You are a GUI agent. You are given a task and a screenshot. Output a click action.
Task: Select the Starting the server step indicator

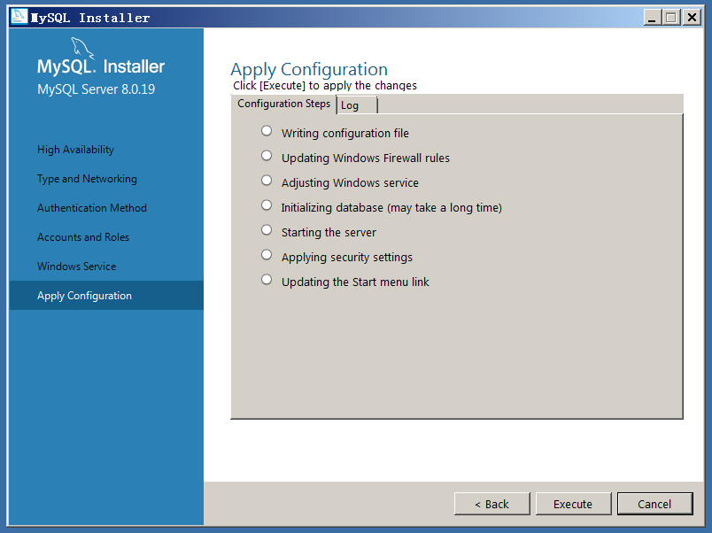click(267, 230)
